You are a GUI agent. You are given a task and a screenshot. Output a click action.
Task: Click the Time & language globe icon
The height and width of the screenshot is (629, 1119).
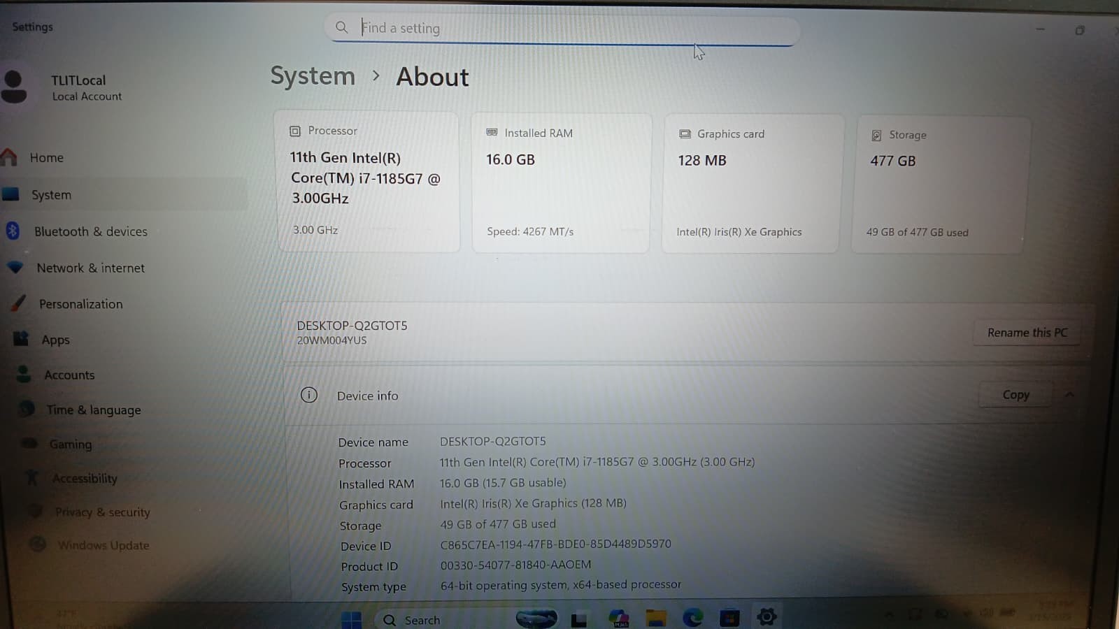pyautogui.click(x=27, y=408)
